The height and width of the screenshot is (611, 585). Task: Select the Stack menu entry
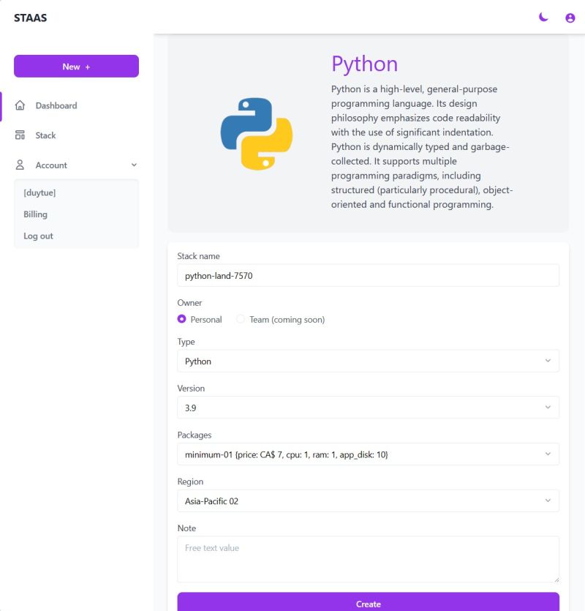[x=45, y=135]
